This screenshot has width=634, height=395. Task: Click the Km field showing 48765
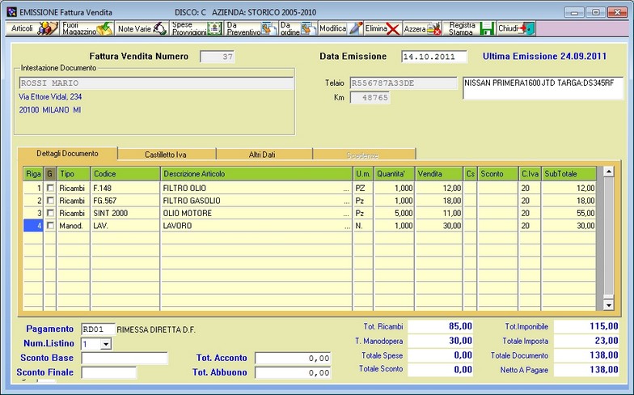[x=370, y=97]
